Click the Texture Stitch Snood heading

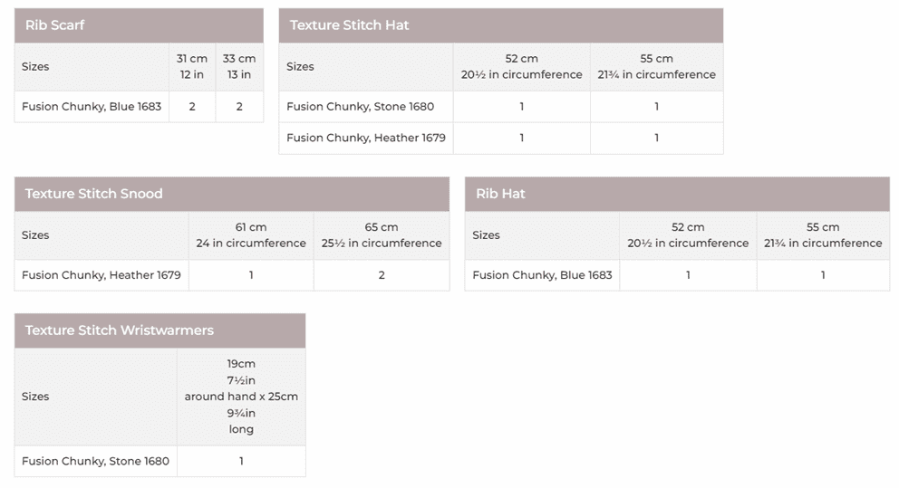point(94,194)
